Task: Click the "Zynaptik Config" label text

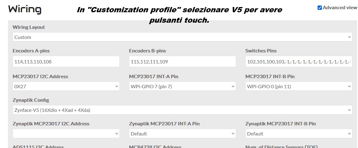Action: click(31, 100)
